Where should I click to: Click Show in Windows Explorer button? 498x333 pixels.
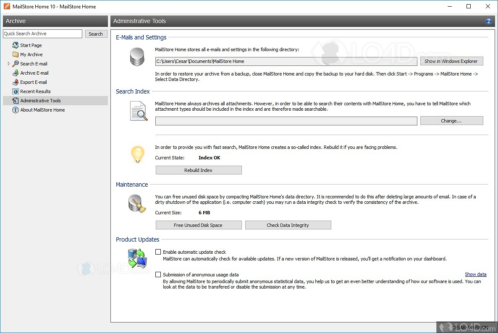click(x=451, y=61)
